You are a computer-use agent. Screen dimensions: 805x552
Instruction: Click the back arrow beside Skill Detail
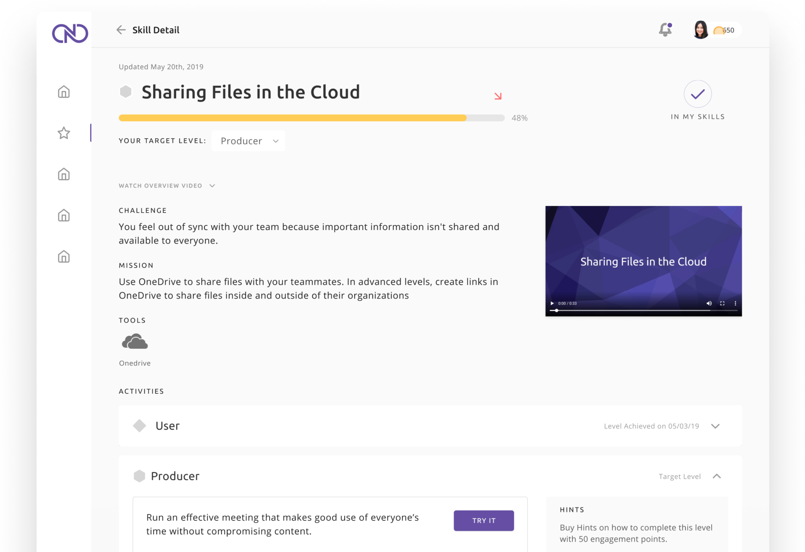click(x=121, y=30)
